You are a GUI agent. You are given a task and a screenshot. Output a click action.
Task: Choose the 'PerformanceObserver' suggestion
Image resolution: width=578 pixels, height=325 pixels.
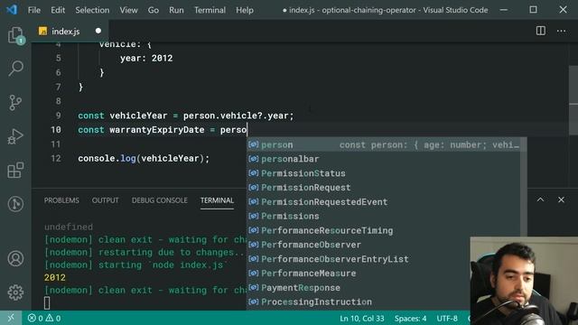(x=359, y=245)
